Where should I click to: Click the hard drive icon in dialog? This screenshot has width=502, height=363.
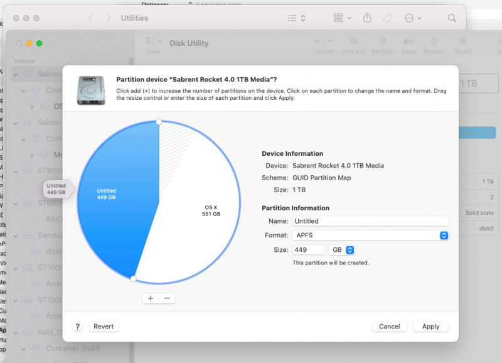point(91,90)
